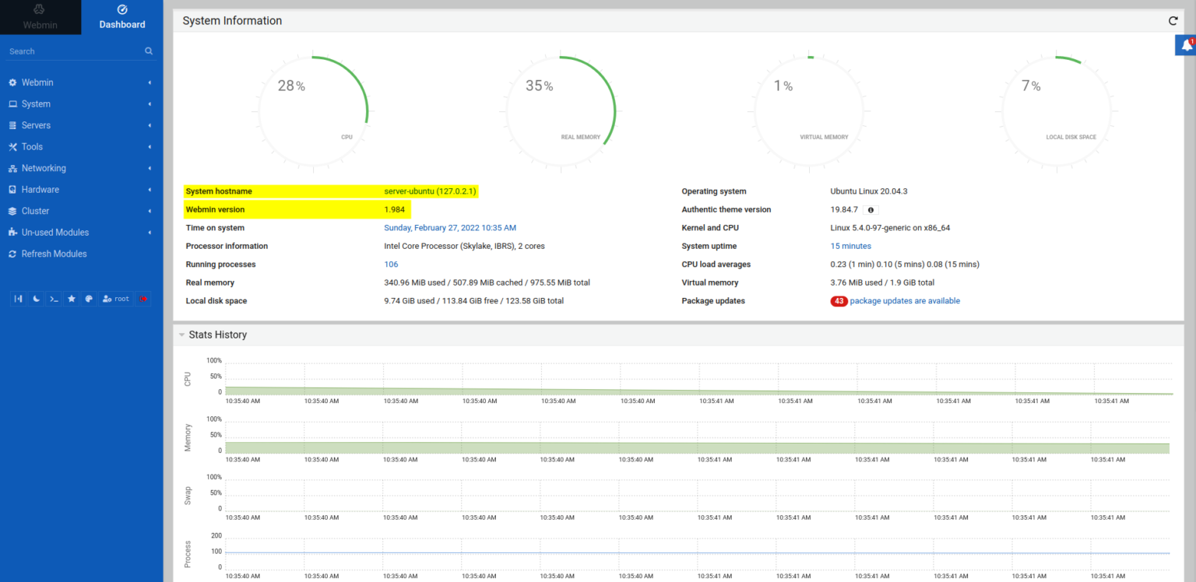Click the sidebar search magnifier icon

pos(149,51)
